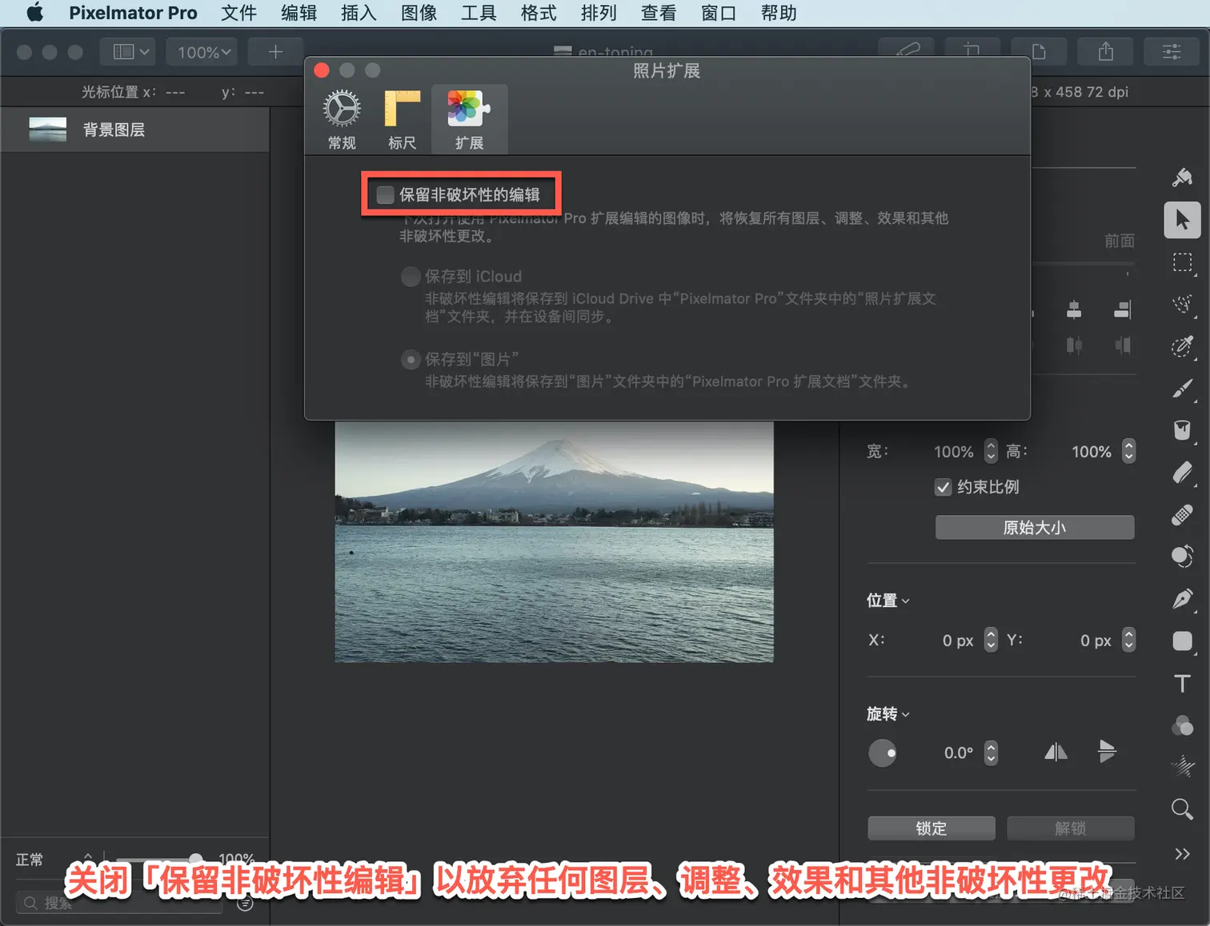Click the Mount Fuji canvas image
Screen dimensions: 1210x926
[554, 542]
